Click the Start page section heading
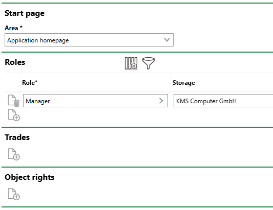Screen dimensions: 273x210 click(25, 13)
